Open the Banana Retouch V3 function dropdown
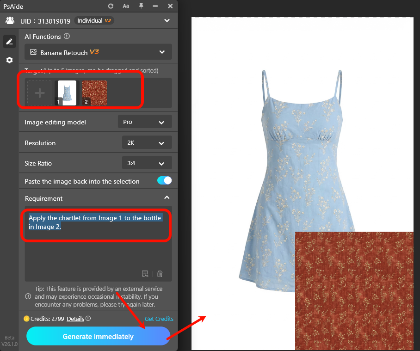 tap(98, 52)
